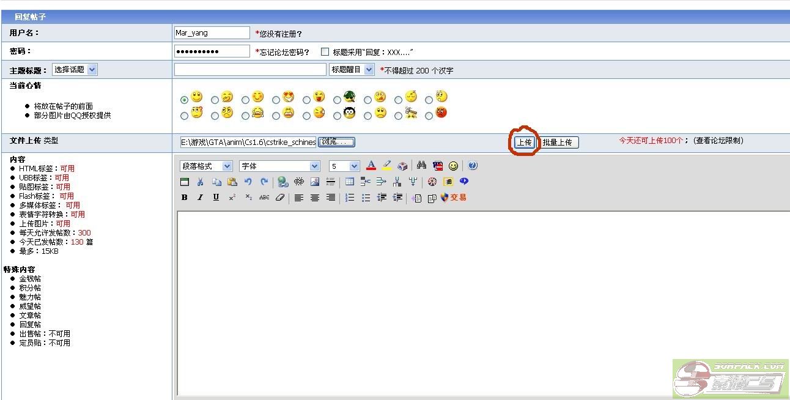Open the 段落格式 paragraph format dropdown
The width and height of the screenshot is (790, 400).
pos(206,166)
